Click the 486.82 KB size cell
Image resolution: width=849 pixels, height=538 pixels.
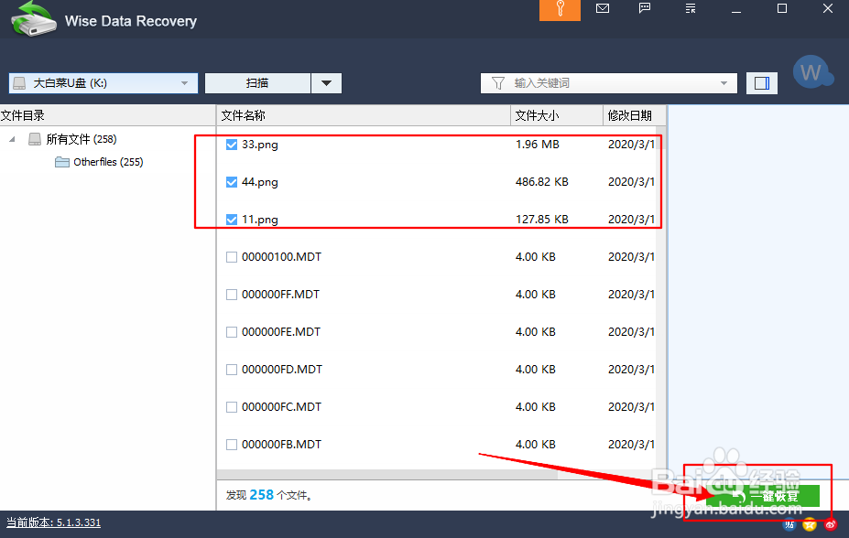[x=542, y=182]
